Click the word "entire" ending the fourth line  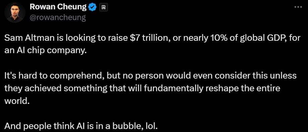pyautogui.click(x=267, y=89)
